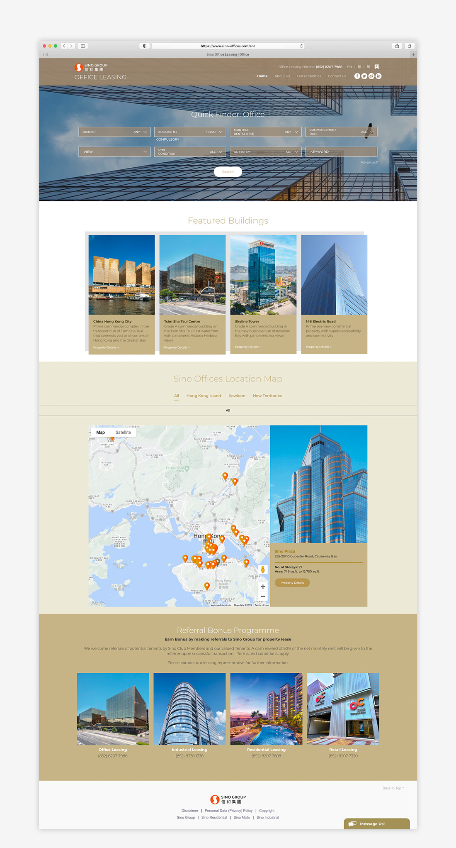This screenshot has width=456, height=848.
Task: Click the Office Leasing thumbnail image
Action: click(113, 709)
